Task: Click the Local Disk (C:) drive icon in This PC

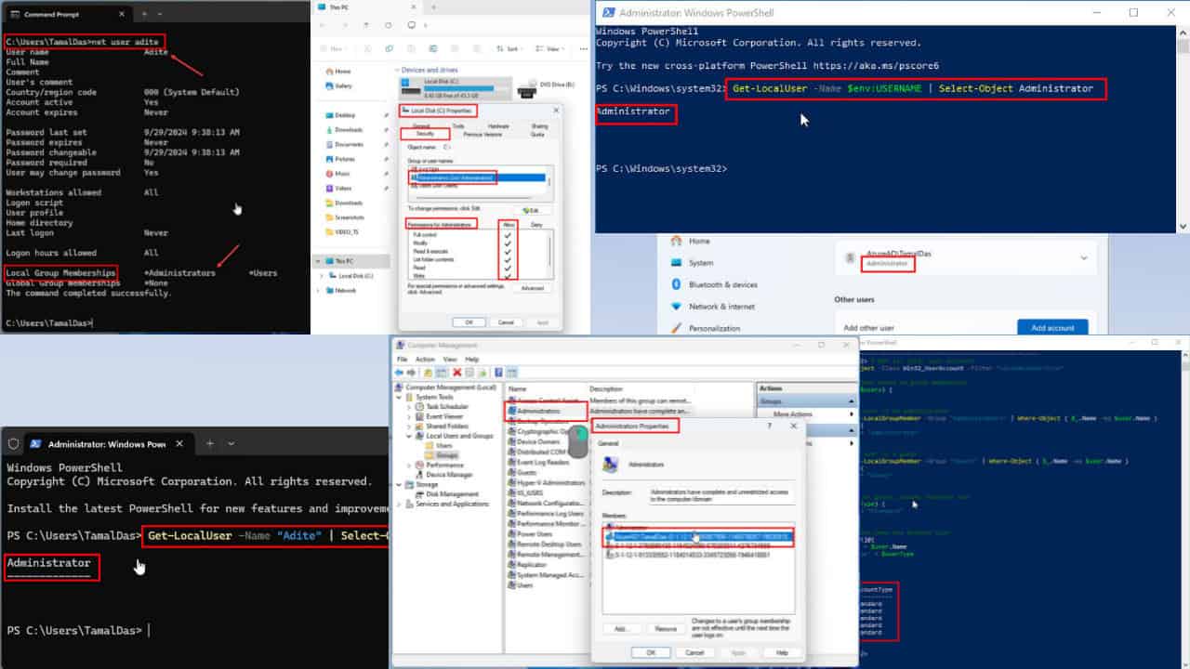Action: [410, 86]
